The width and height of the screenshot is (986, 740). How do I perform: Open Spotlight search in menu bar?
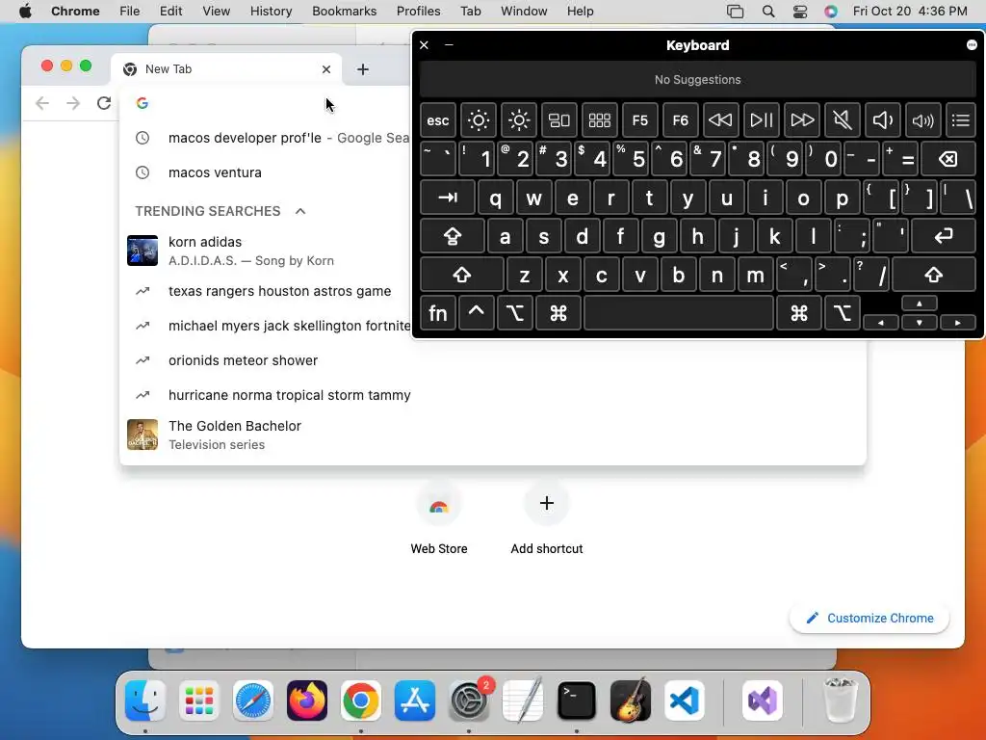click(x=767, y=12)
